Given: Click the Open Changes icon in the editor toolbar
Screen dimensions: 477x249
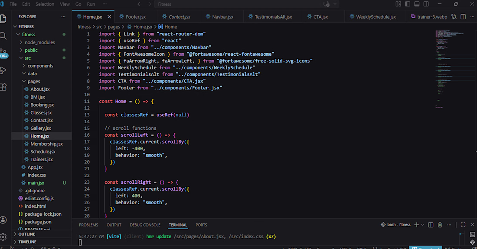Looking at the screenshot, I should (454, 17).
